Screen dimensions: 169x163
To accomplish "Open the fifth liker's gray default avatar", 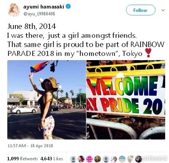I will (106, 159).
